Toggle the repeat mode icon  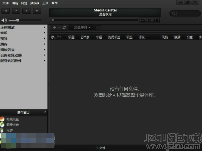pos(143,20)
